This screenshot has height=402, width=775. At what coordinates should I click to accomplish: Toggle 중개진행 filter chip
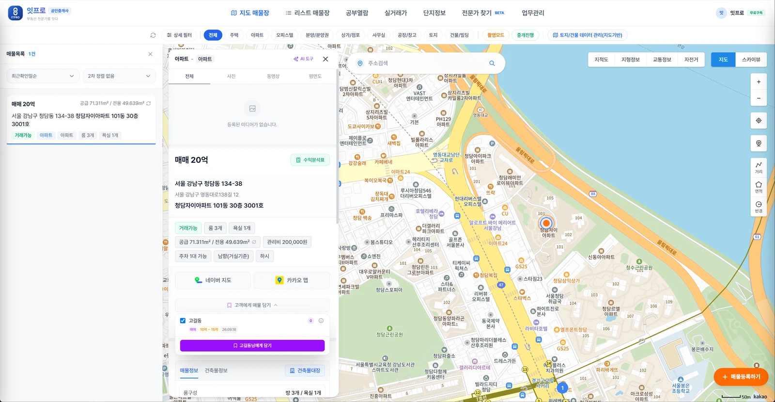(x=525, y=35)
